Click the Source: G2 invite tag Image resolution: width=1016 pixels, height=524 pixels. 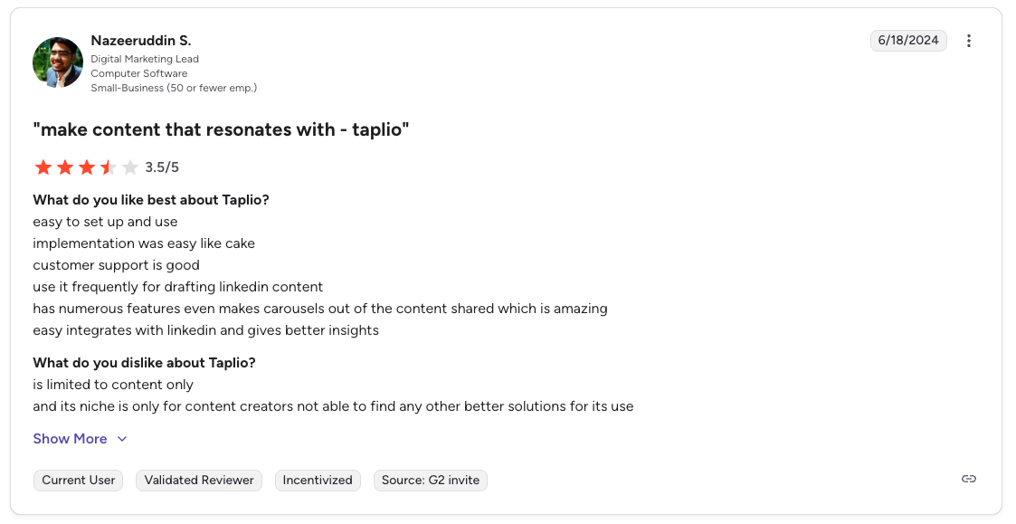[x=430, y=481]
